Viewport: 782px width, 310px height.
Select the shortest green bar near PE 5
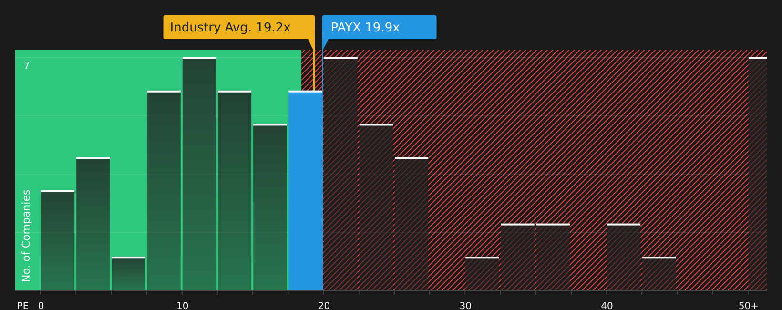(x=129, y=273)
